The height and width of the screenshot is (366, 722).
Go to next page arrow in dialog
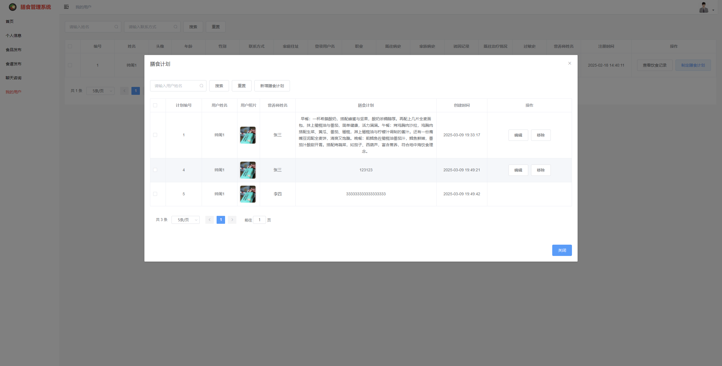pos(232,220)
